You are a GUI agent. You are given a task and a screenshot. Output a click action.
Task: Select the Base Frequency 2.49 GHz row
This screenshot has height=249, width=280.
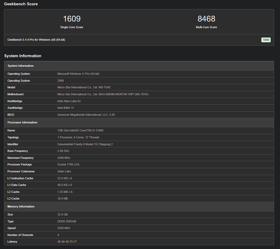(x=62, y=151)
